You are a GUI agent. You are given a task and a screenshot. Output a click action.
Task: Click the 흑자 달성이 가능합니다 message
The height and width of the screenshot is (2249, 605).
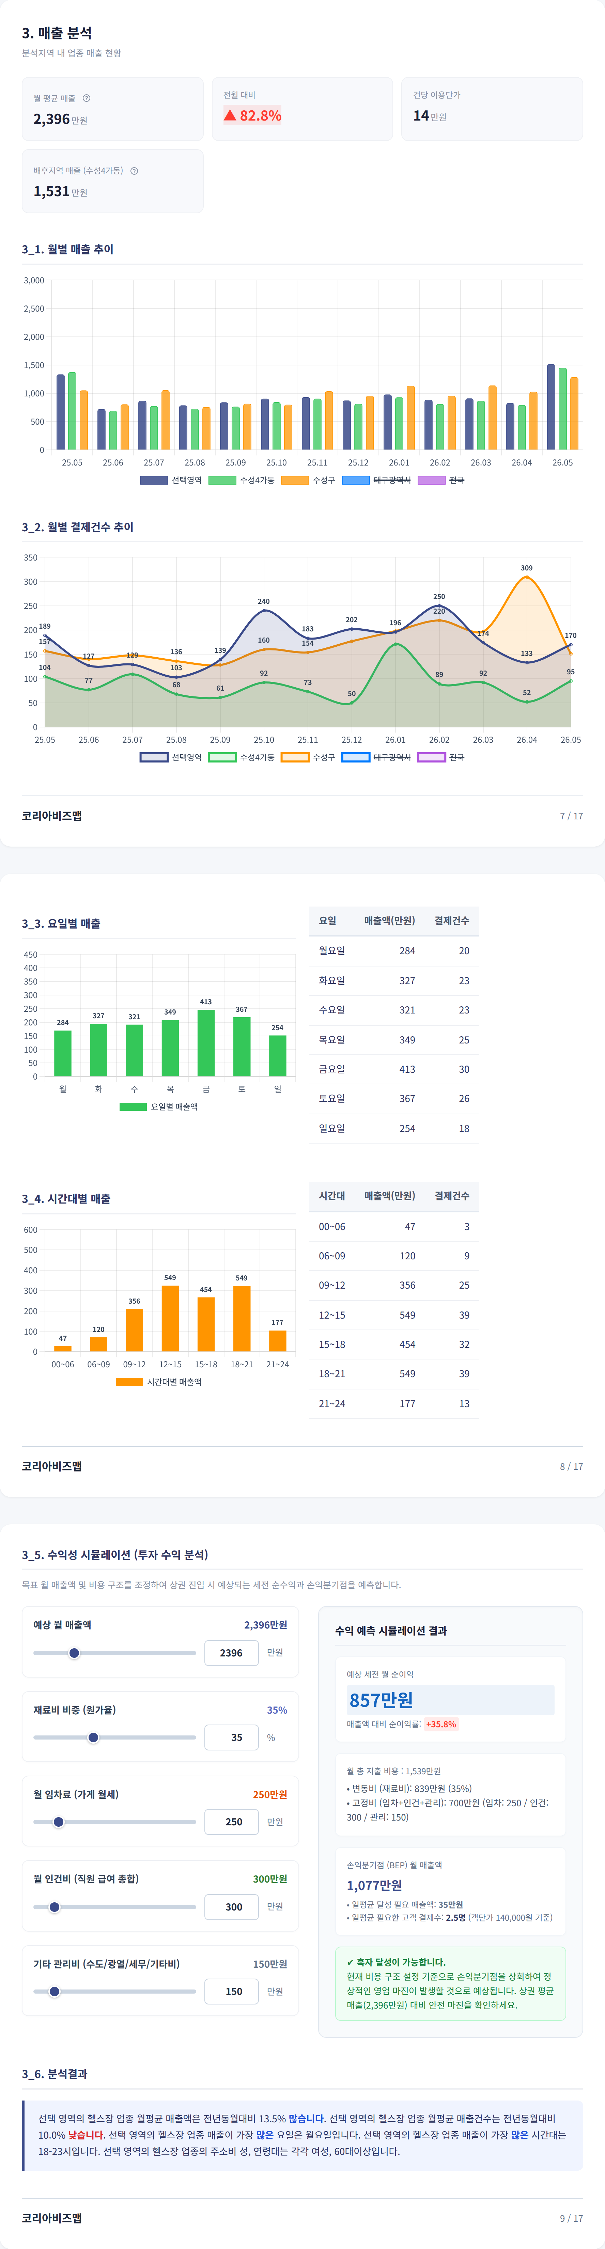click(x=395, y=1962)
